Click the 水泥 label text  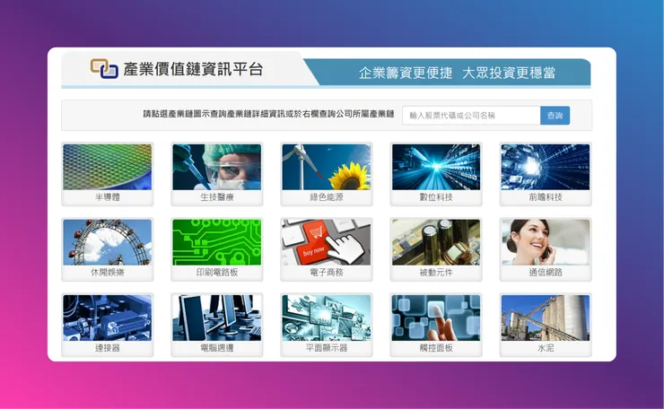pos(546,348)
